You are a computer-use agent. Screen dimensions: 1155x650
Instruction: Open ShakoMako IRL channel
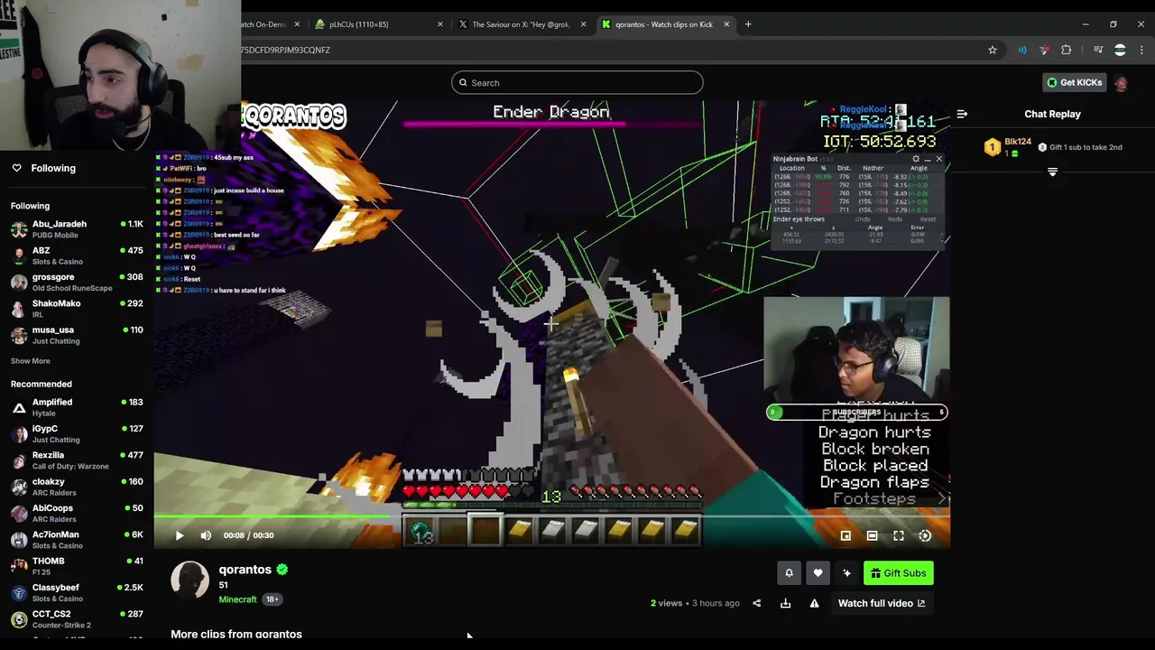[x=77, y=309]
